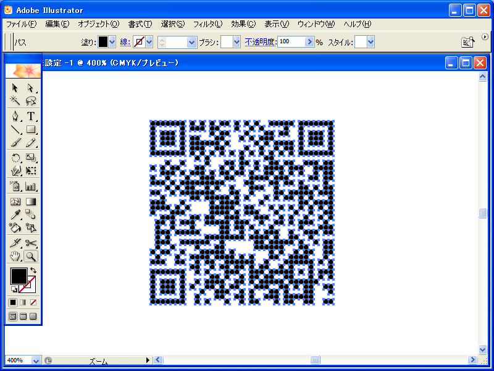Select the Symbol Sprayer tool
Viewport: 494px width, 371px height.
click(15, 186)
